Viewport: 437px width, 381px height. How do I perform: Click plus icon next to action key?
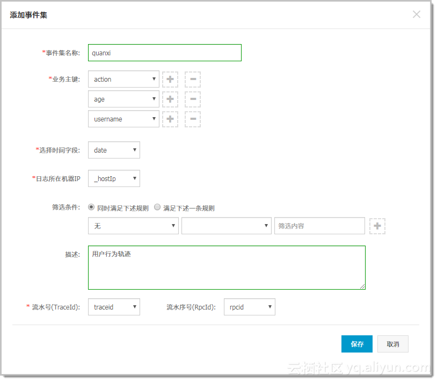[170, 79]
